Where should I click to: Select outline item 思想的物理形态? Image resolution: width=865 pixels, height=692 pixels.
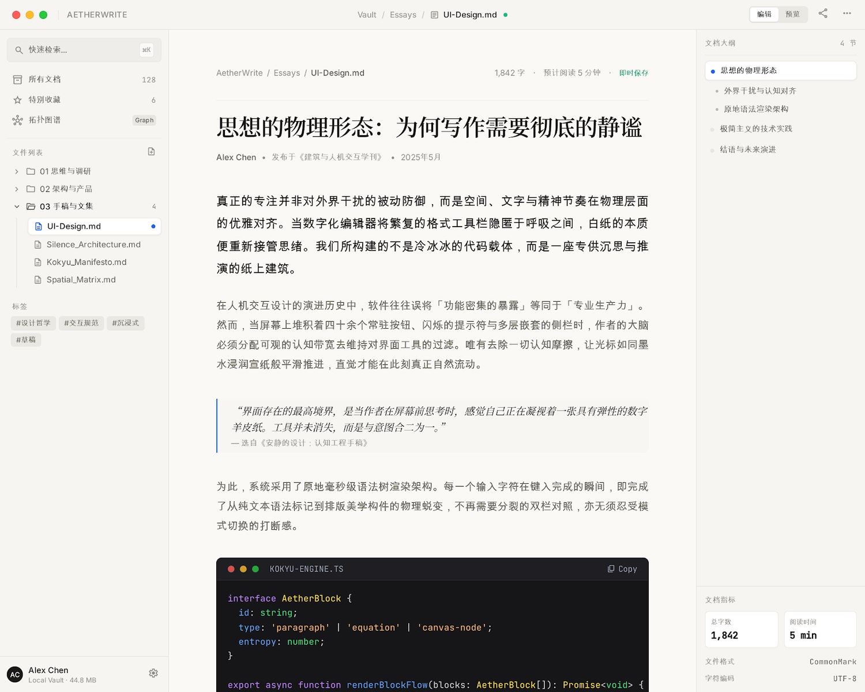pyautogui.click(x=780, y=71)
